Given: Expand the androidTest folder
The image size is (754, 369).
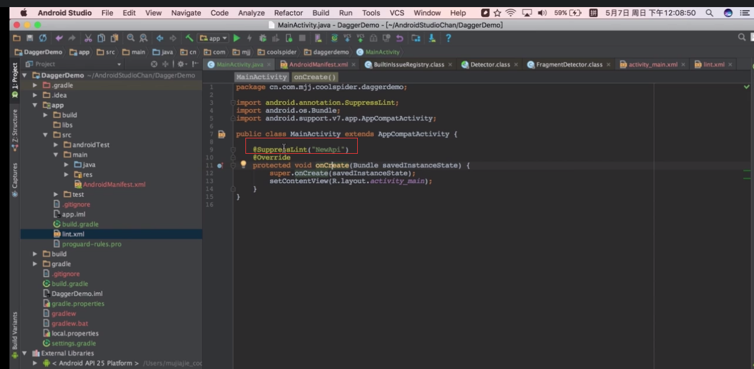Looking at the screenshot, I should tap(56, 145).
